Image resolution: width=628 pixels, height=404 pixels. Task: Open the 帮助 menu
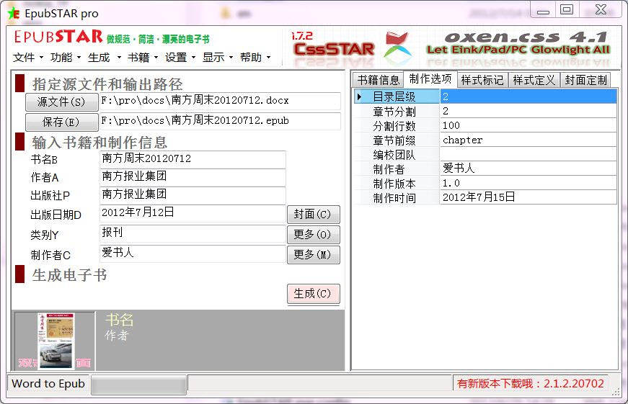coord(255,58)
